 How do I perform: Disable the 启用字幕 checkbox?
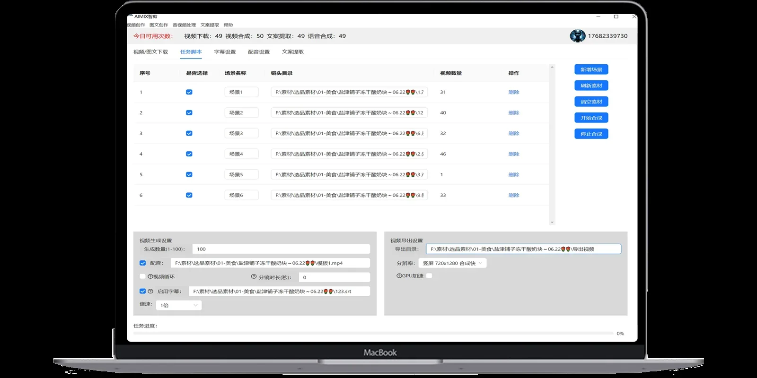[x=142, y=291]
